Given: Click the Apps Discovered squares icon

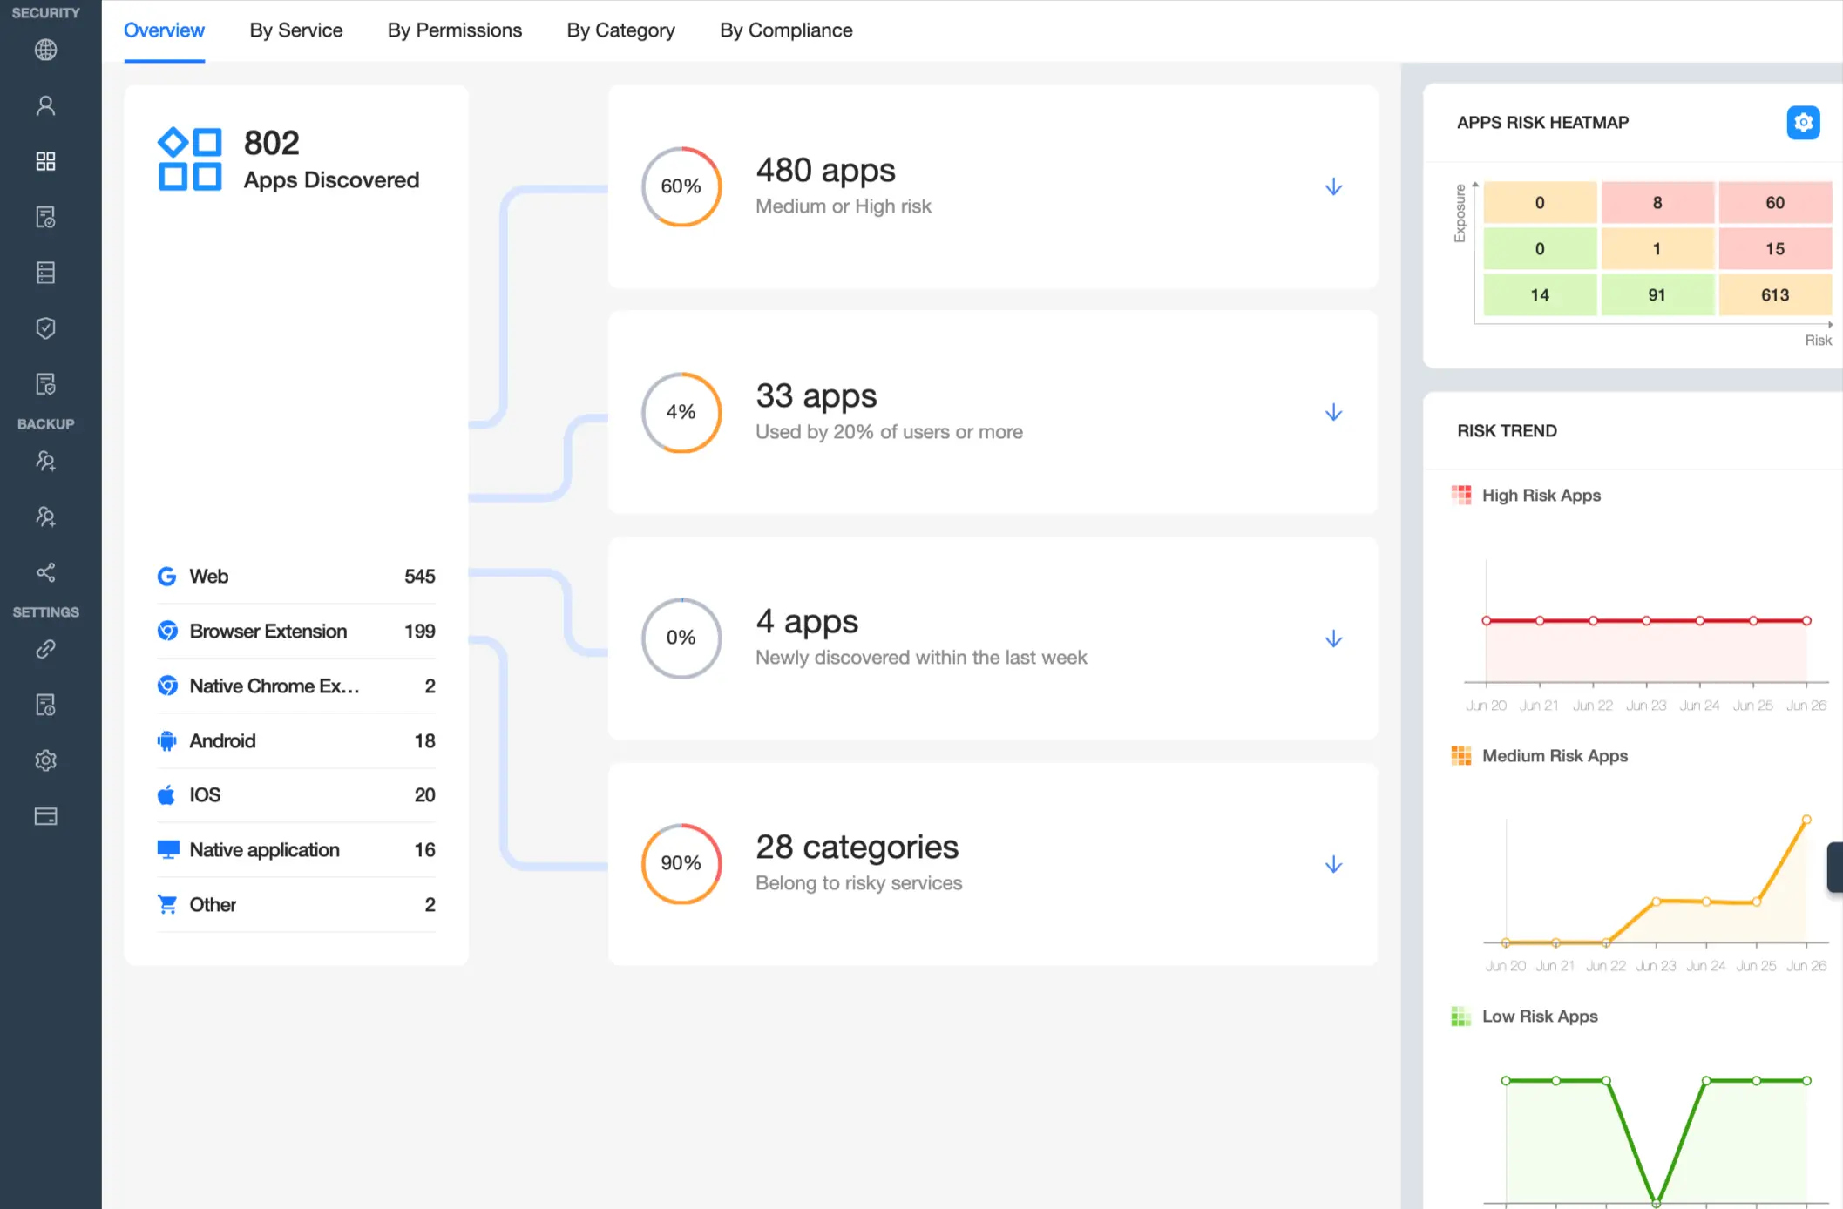Looking at the screenshot, I should click(x=189, y=159).
